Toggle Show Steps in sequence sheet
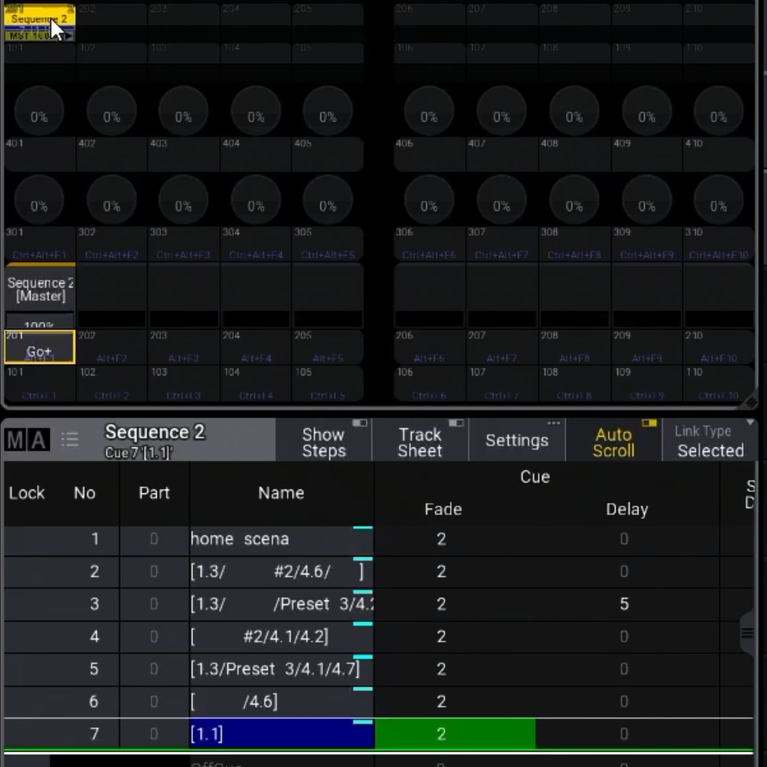The height and width of the screenshot is (767, 767). pyautogui.click(x=324, y=441)
